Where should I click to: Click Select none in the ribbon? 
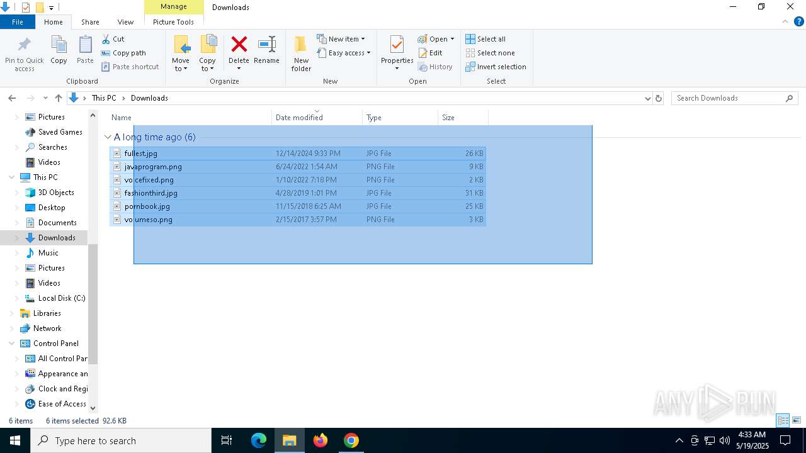490,53
